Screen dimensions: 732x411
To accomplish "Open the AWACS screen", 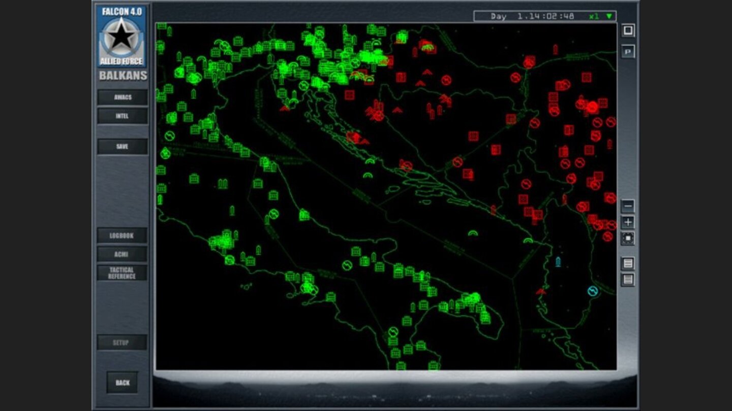I will [123, 97].
